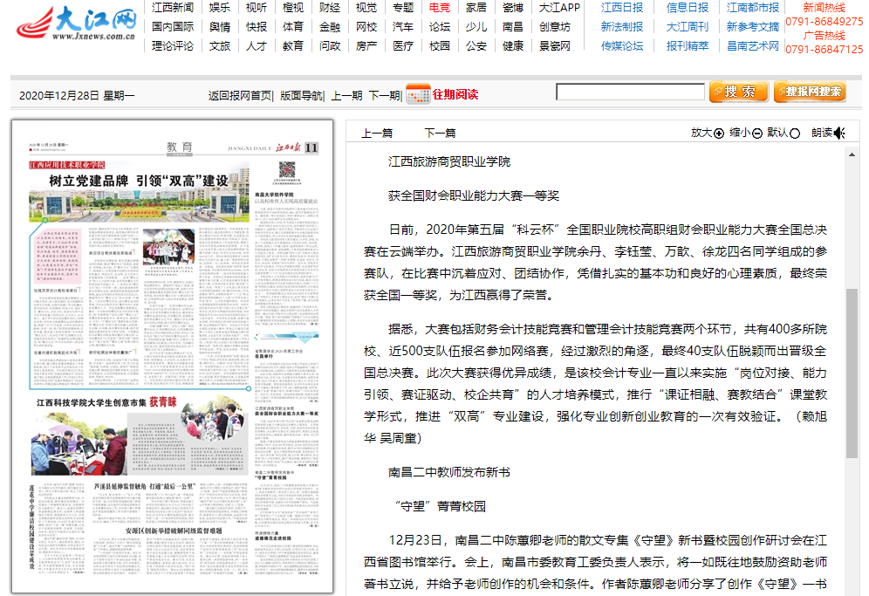Viewport: 869px width, 596px height.
Task: Type a query in the search box
Action: click(633, 91)
